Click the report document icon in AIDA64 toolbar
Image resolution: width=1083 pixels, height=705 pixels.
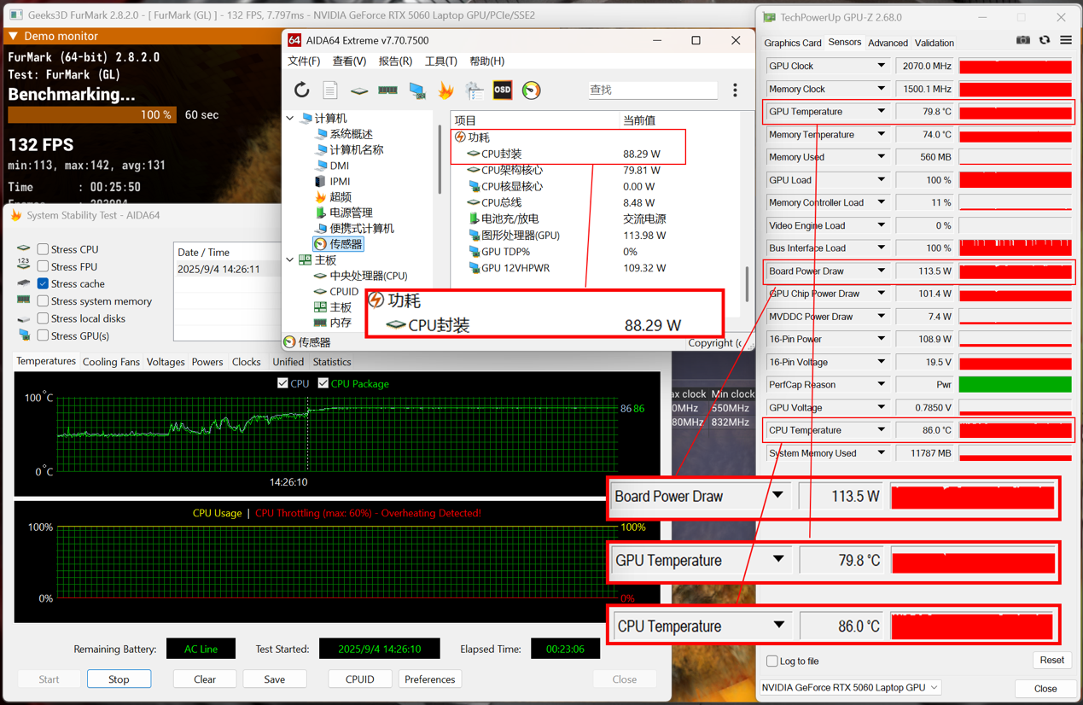click(329, 90)
